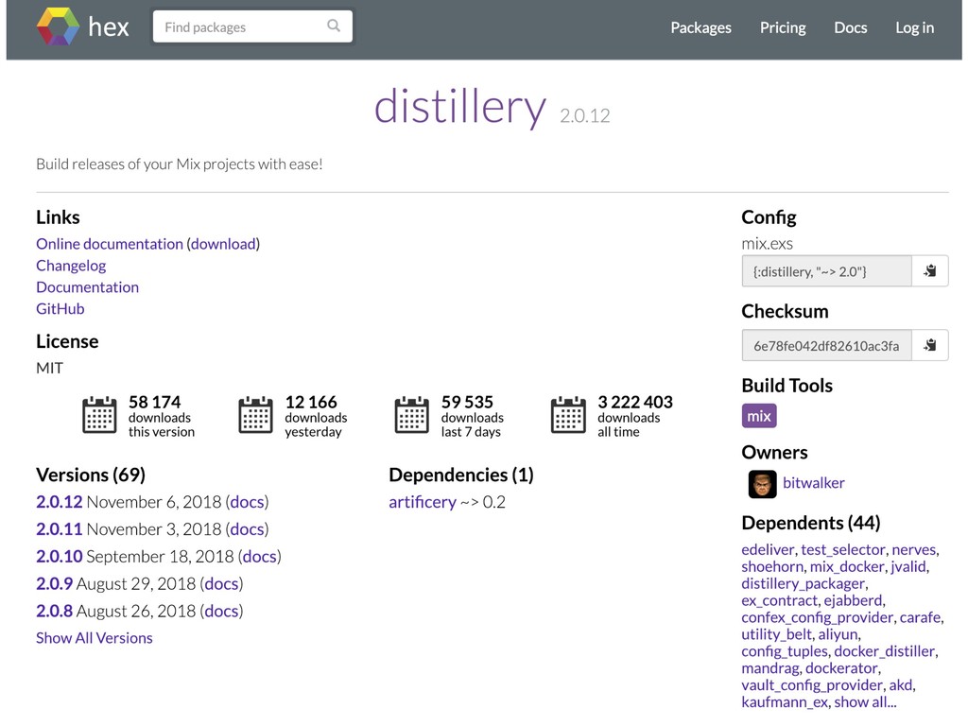Click the hex hexagon logo
Image resolution: width=968 pixels, height=726 pixels.
[58, 26]
